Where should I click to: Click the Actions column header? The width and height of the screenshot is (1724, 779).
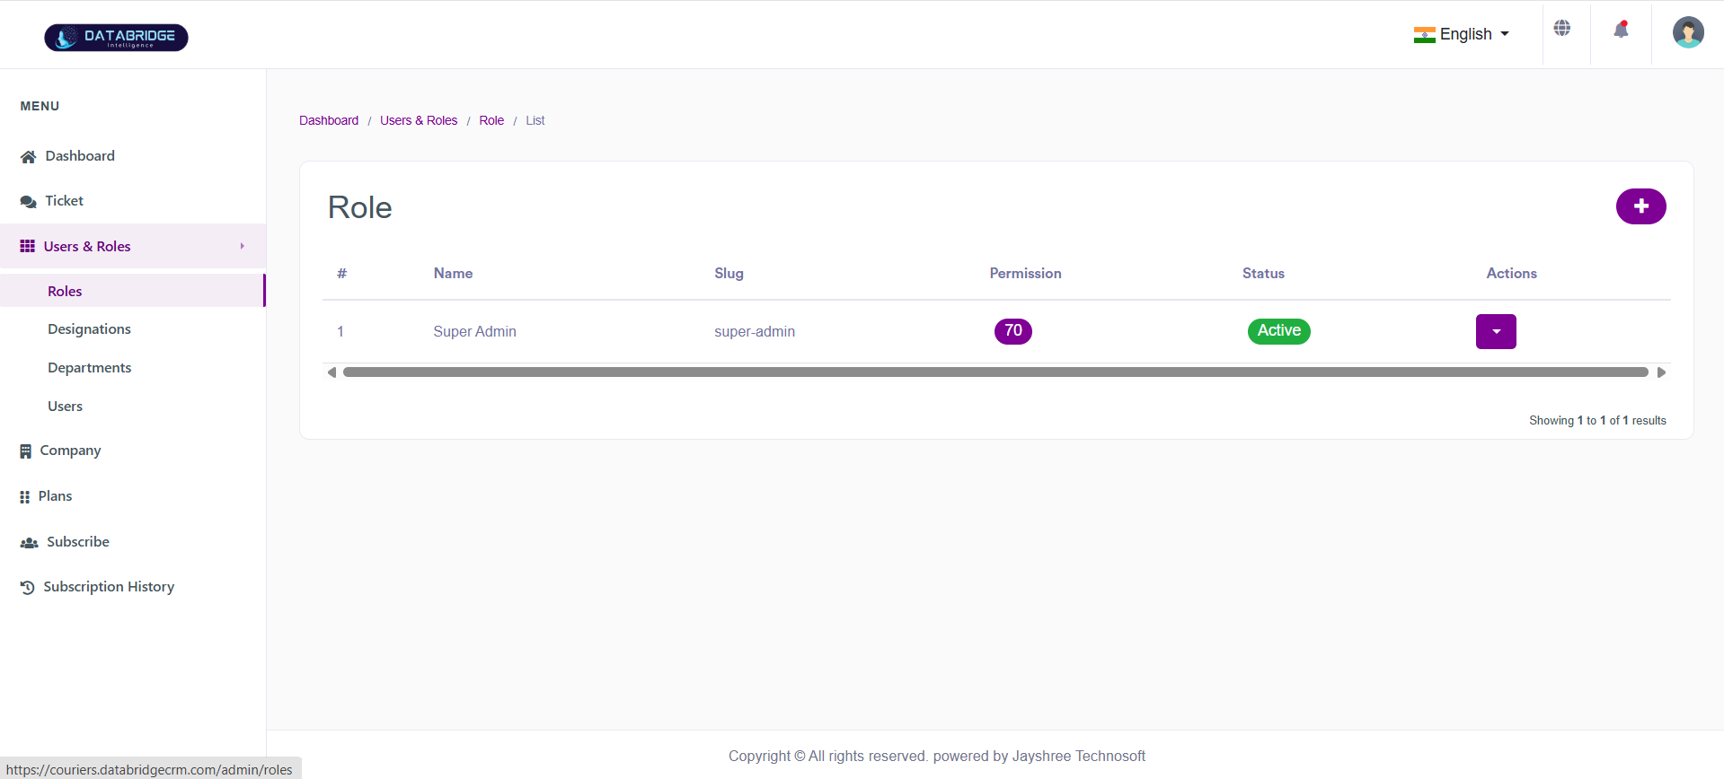tap(1511, 274)
